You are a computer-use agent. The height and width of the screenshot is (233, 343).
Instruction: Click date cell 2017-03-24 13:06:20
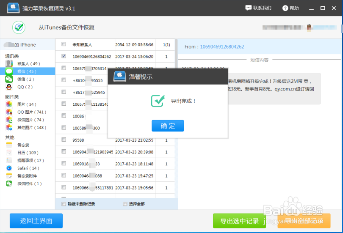pyautogui.click(x=134, y=57)
